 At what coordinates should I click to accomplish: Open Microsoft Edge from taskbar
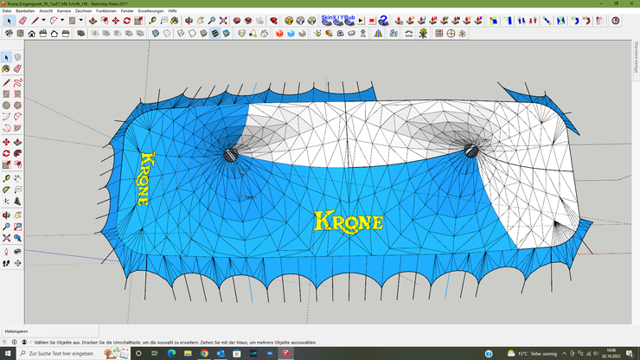tap(171, 353)
